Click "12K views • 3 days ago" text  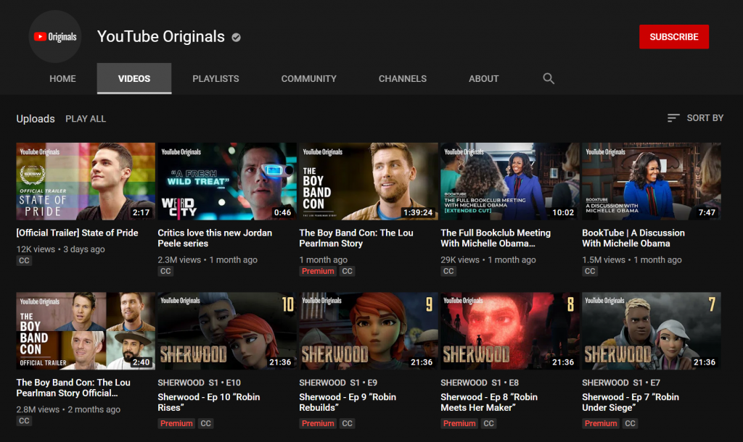point(61,249)
